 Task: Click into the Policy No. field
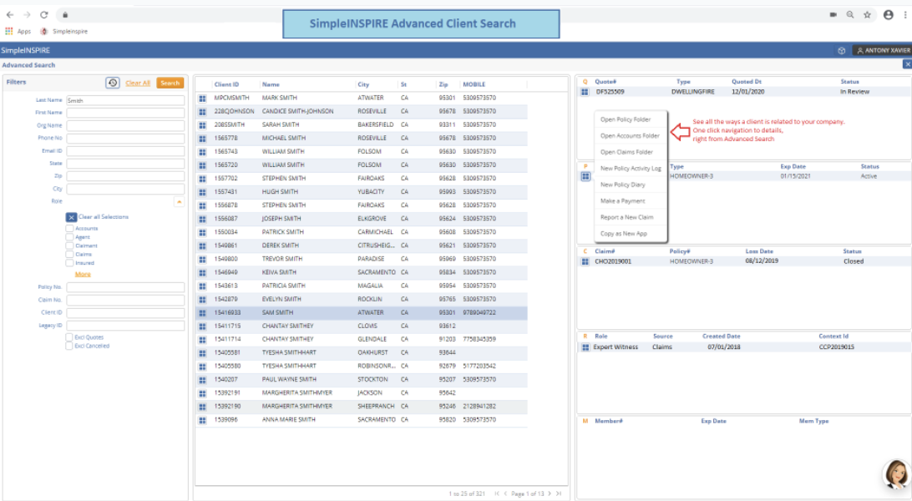[x=125, y=287]
